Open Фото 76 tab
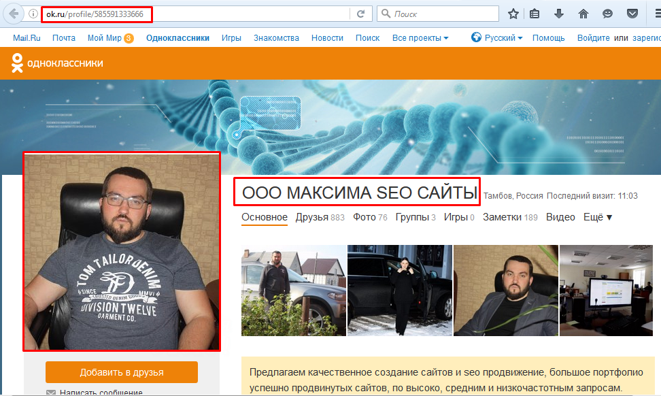 pos(370,217)
